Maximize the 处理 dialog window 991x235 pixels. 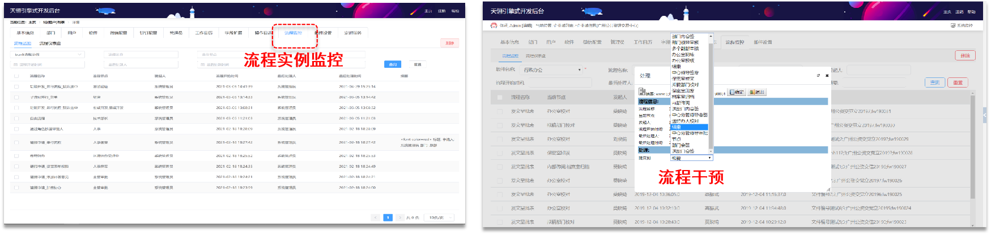pos(818,75)
